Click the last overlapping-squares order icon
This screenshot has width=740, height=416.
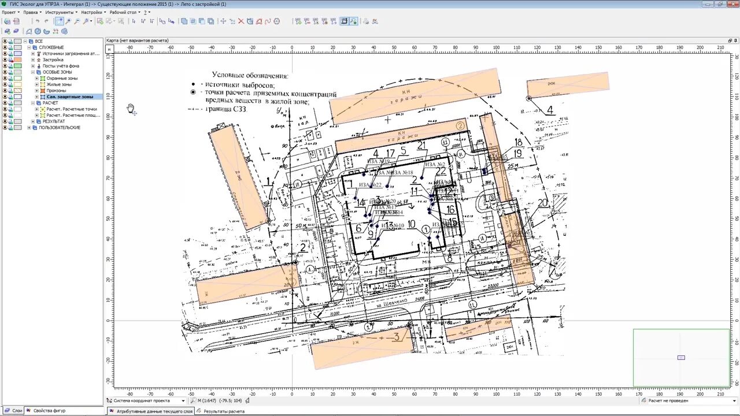[210, 21]
